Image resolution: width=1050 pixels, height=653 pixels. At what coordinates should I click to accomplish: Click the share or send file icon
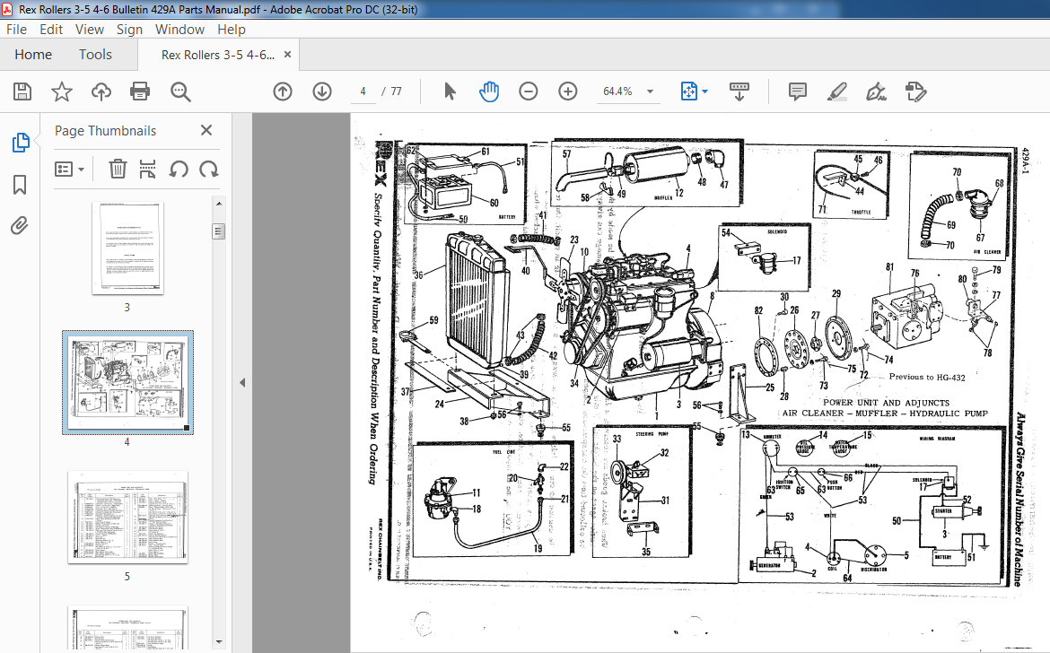[x=915, y=91]
